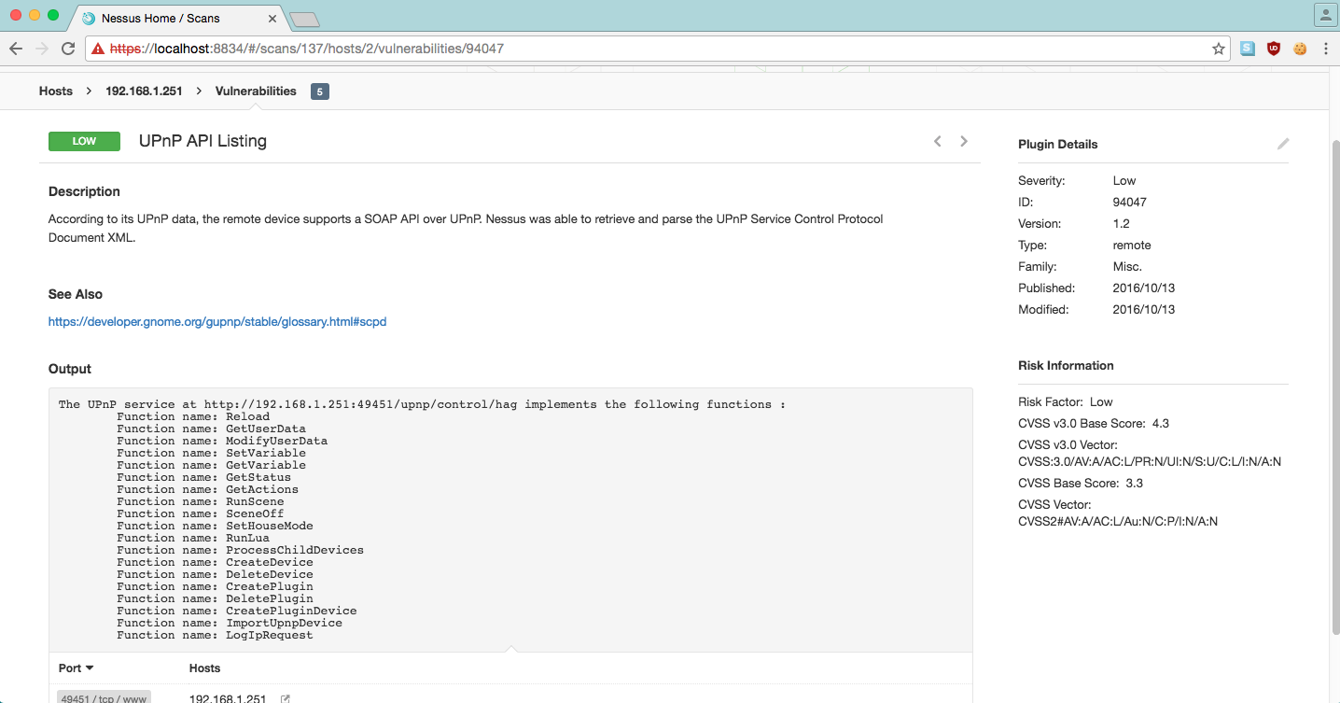Viewport: 1340px width, 703px height.
Task: Open a new browser tab
Action: pyautogui.click(x=304, y=19)
